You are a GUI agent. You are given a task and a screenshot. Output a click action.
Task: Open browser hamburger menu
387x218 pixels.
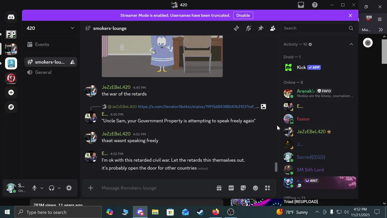point(380,19)
